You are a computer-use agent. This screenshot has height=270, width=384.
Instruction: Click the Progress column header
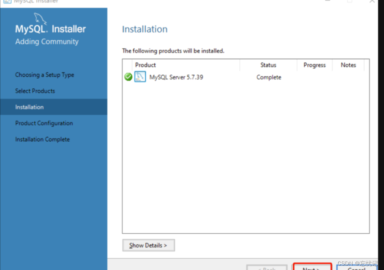coord(315,65)
